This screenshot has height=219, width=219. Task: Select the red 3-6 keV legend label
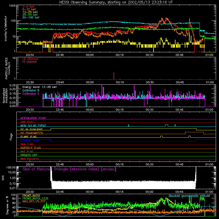(28, 7)
